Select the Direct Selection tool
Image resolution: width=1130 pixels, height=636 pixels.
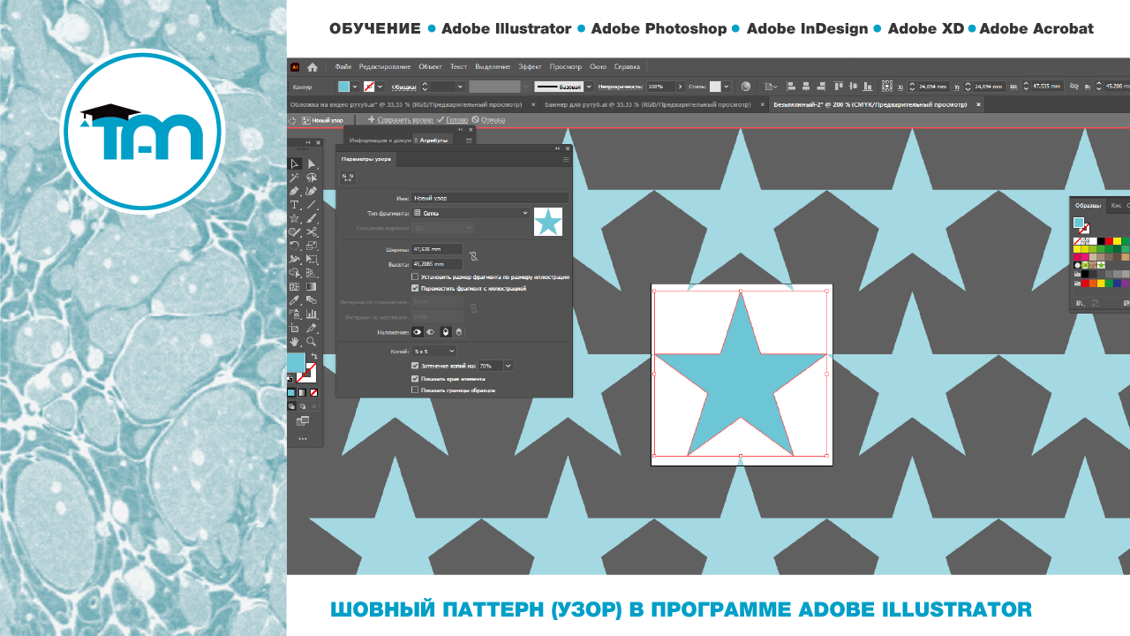pos(312,163)
